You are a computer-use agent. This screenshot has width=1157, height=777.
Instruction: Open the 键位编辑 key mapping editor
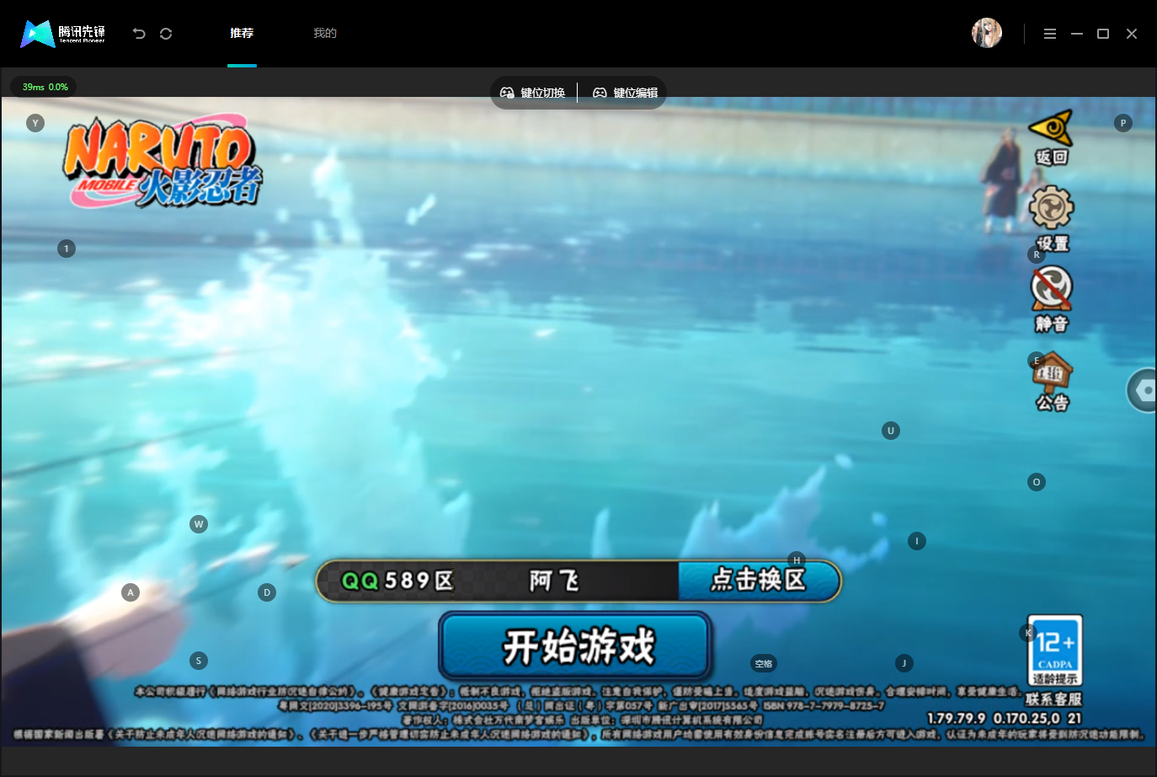tap(626, 93)
